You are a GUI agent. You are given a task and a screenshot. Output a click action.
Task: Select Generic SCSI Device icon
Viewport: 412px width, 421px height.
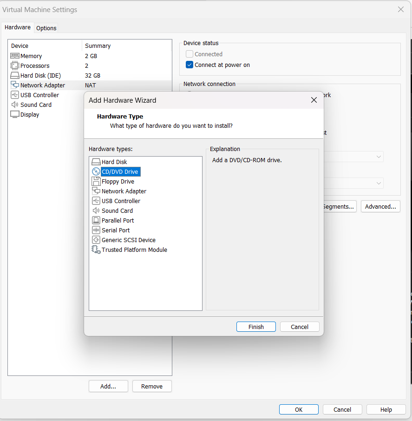(x=96, y=240)
